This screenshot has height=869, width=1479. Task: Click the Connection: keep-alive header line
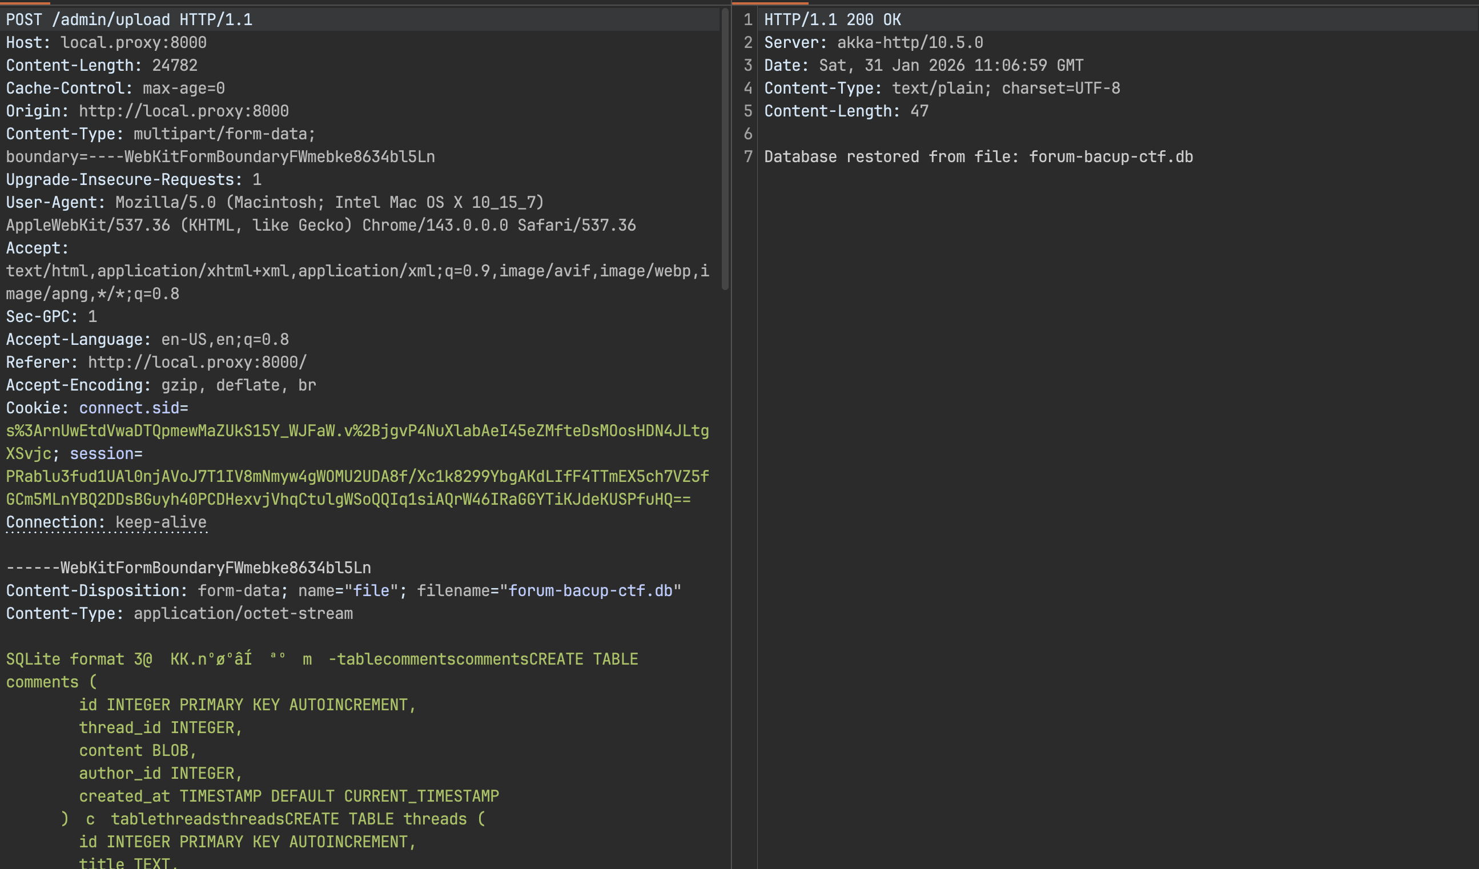(106, 522)
